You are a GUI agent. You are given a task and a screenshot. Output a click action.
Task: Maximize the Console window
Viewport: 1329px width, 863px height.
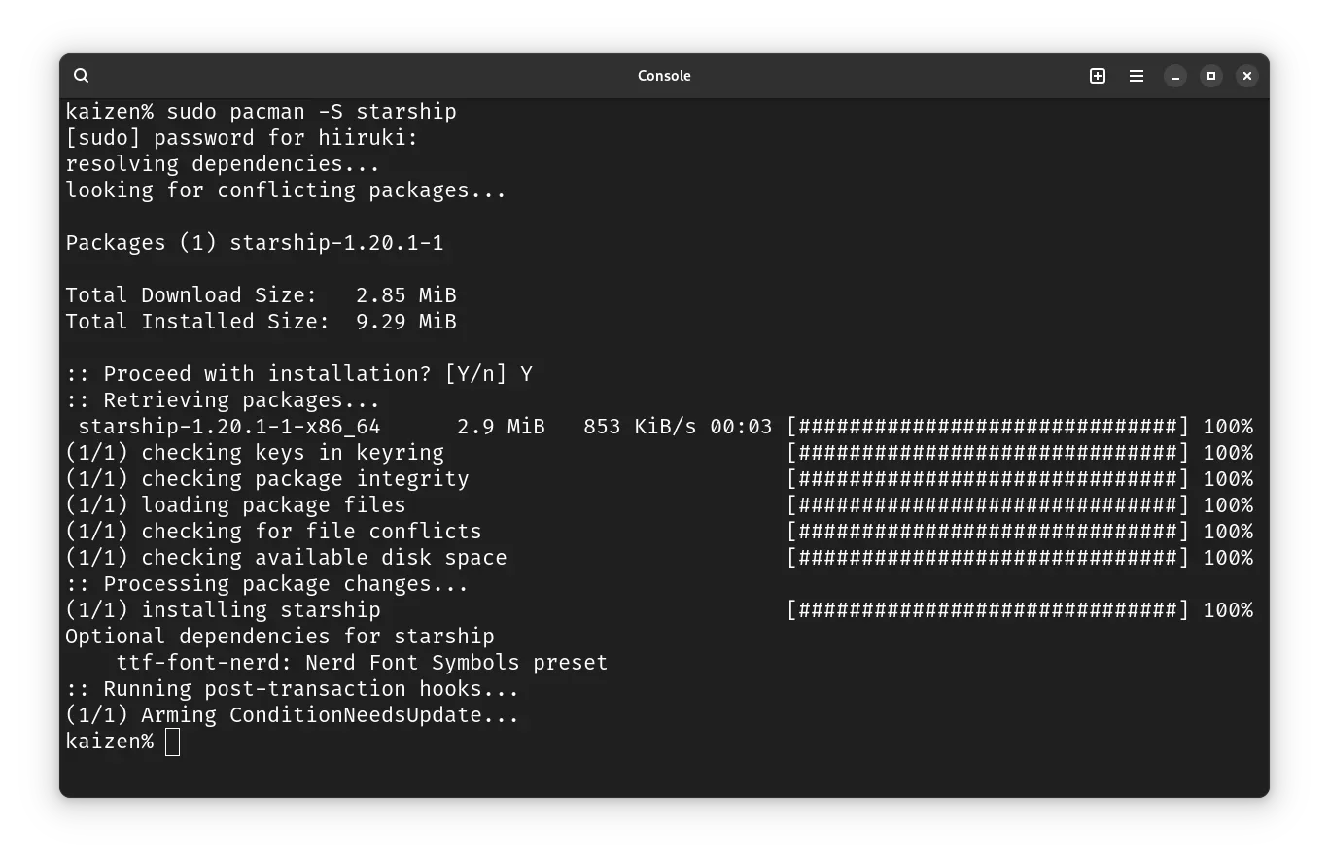(1210, 76)
